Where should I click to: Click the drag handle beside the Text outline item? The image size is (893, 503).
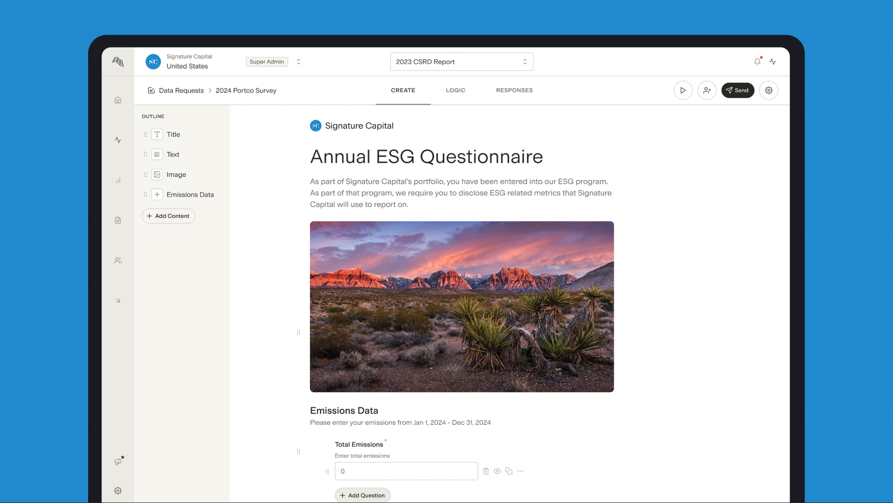pos(146,154)
